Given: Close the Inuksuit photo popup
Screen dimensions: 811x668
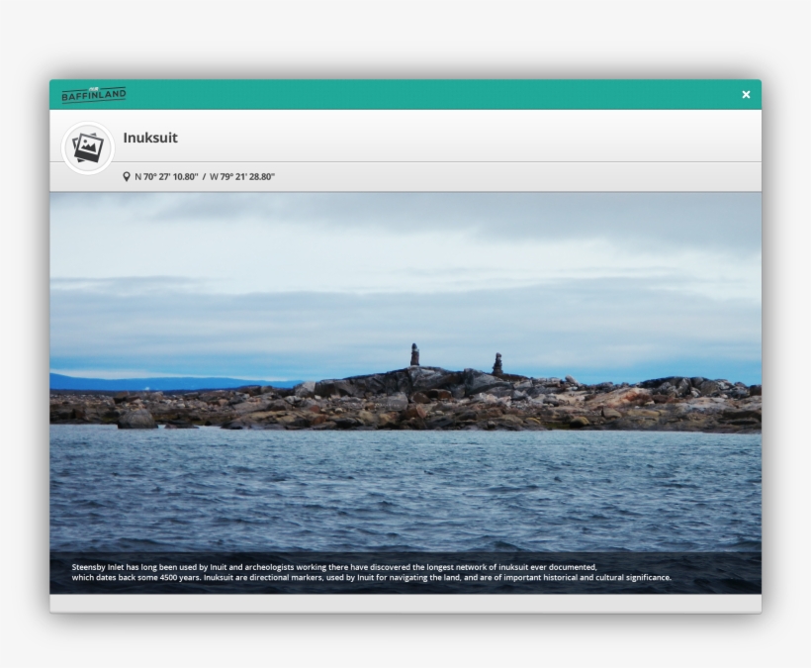Looking at the screenshot, I should (746, 94).
